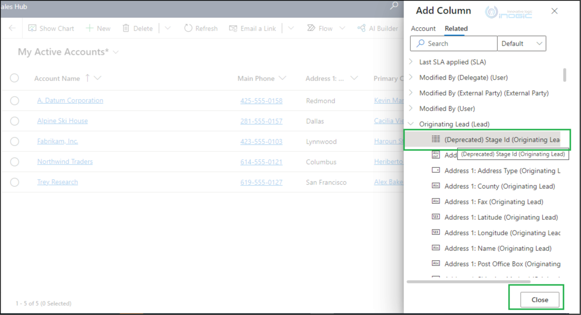Screen dimensions: 581x315
Task: Expand Last SLA applied (SLA)
Action: coord(411,62)
